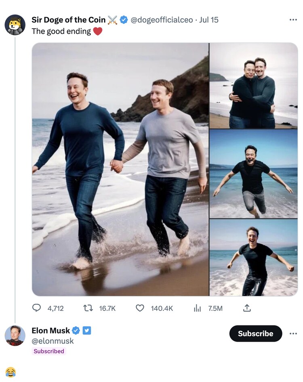Click the Jul 15 timestamp
This screenshot has width=303, height=382.
(x=209, y=20)
